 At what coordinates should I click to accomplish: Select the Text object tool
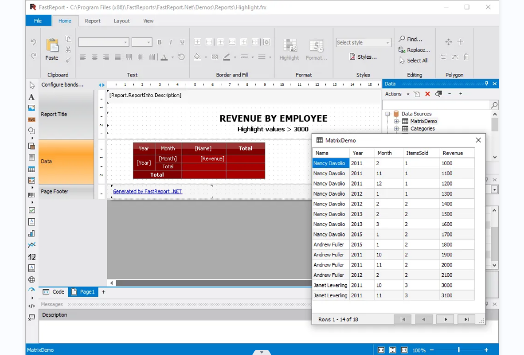pyautogui.click(x=31, y=97)
